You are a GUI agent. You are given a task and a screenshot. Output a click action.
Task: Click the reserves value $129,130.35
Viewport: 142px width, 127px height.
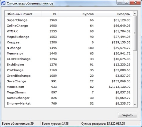pos(121,42)
